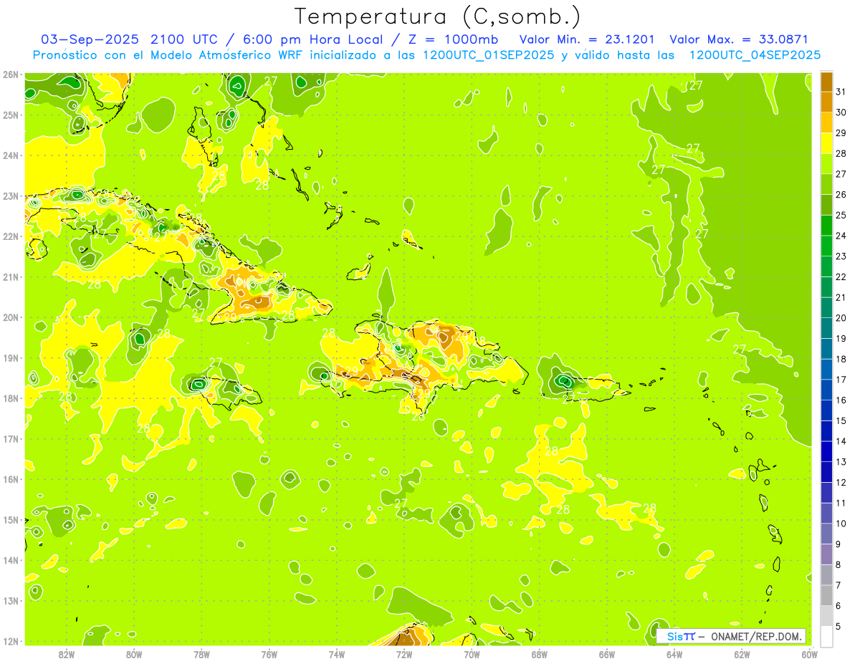This screenshot has width=860, height=664.
Task: Click the longitude label "60W"
Action: (x=809, y=654)
